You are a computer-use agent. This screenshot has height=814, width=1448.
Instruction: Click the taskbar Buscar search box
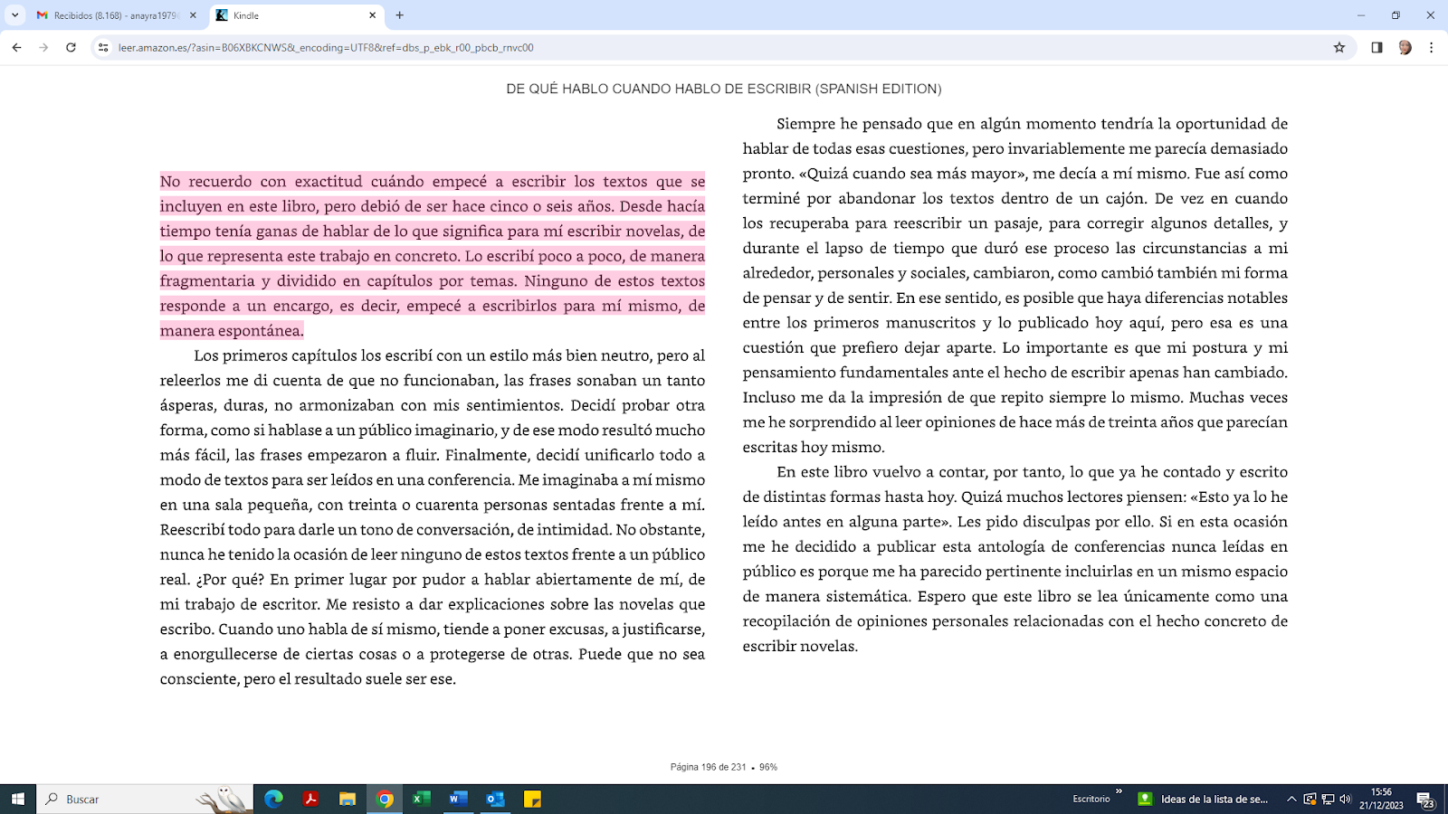[145, 799]
